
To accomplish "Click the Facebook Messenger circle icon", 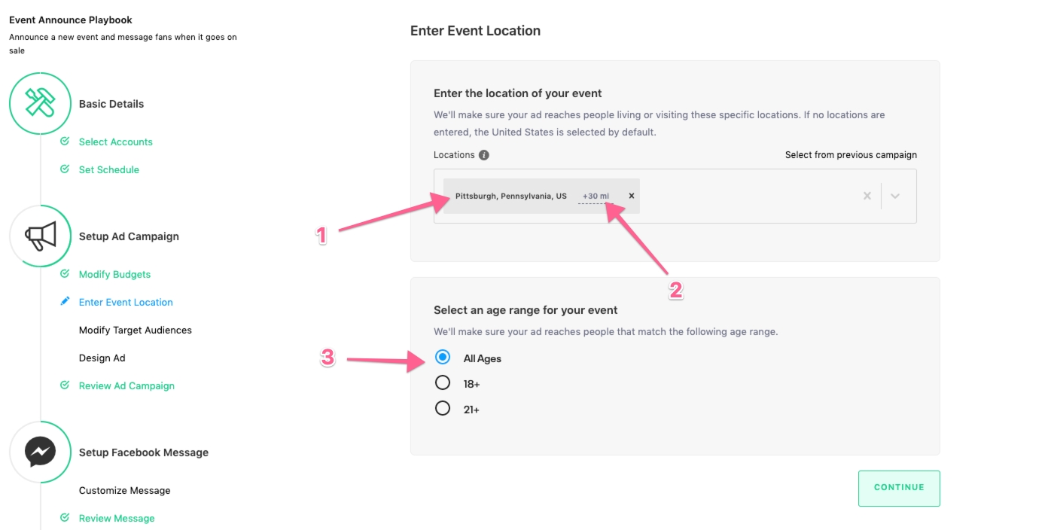I will coord(40,452).
